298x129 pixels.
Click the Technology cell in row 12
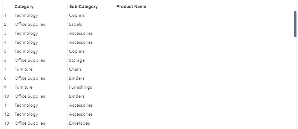(x=26, y=114)
